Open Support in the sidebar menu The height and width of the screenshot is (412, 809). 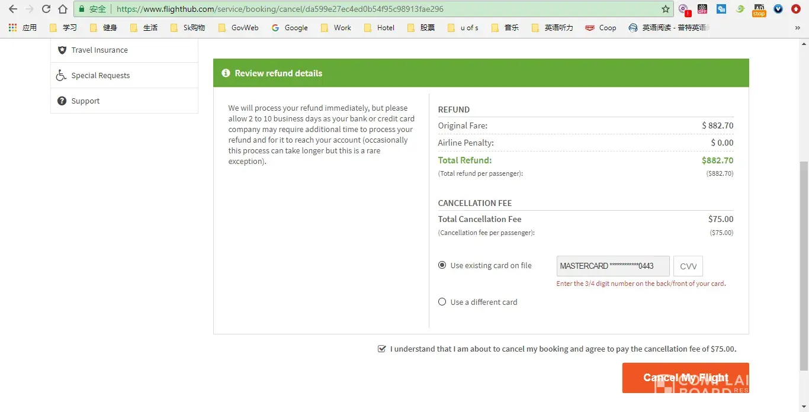85,101
